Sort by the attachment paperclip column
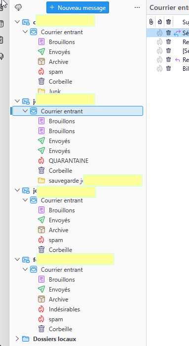This screenshot has height=346, width=189. click(x=151, y=22)
